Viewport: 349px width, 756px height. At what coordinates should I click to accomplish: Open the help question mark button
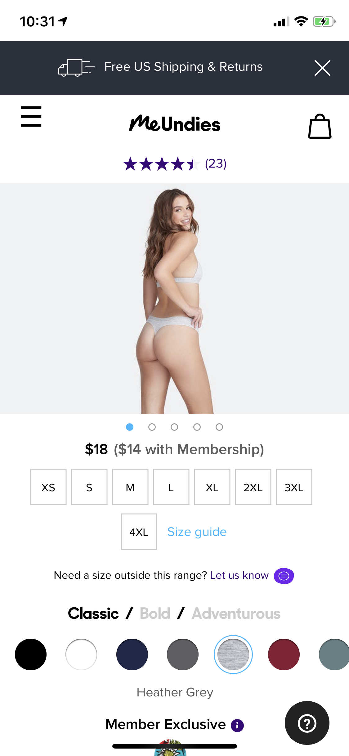pyautogui.click(x=307, y=723)
